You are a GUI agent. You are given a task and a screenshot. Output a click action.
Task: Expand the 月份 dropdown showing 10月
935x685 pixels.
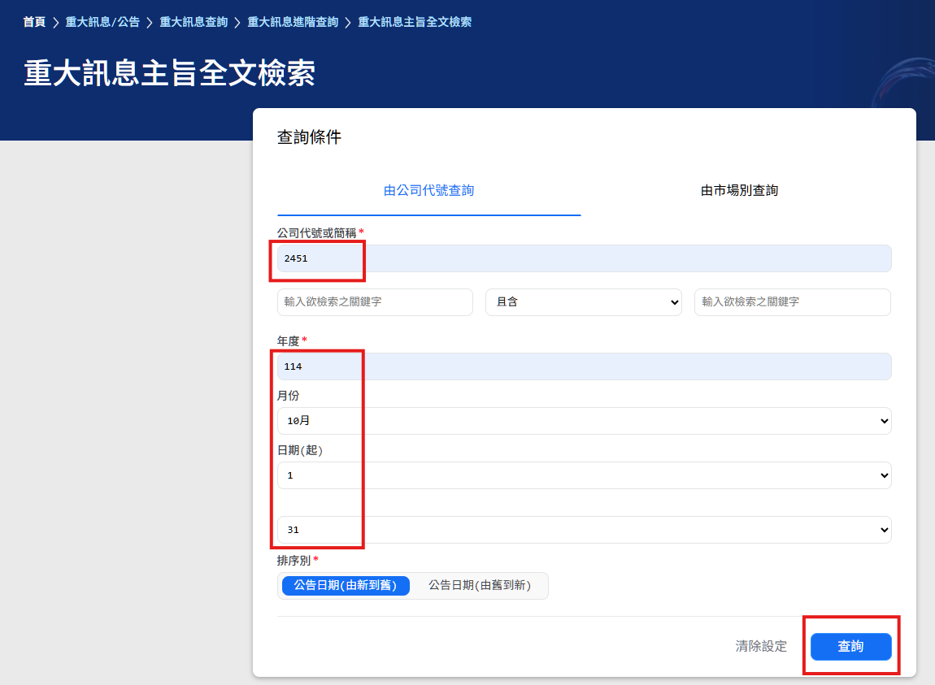(x=584, y=421)
